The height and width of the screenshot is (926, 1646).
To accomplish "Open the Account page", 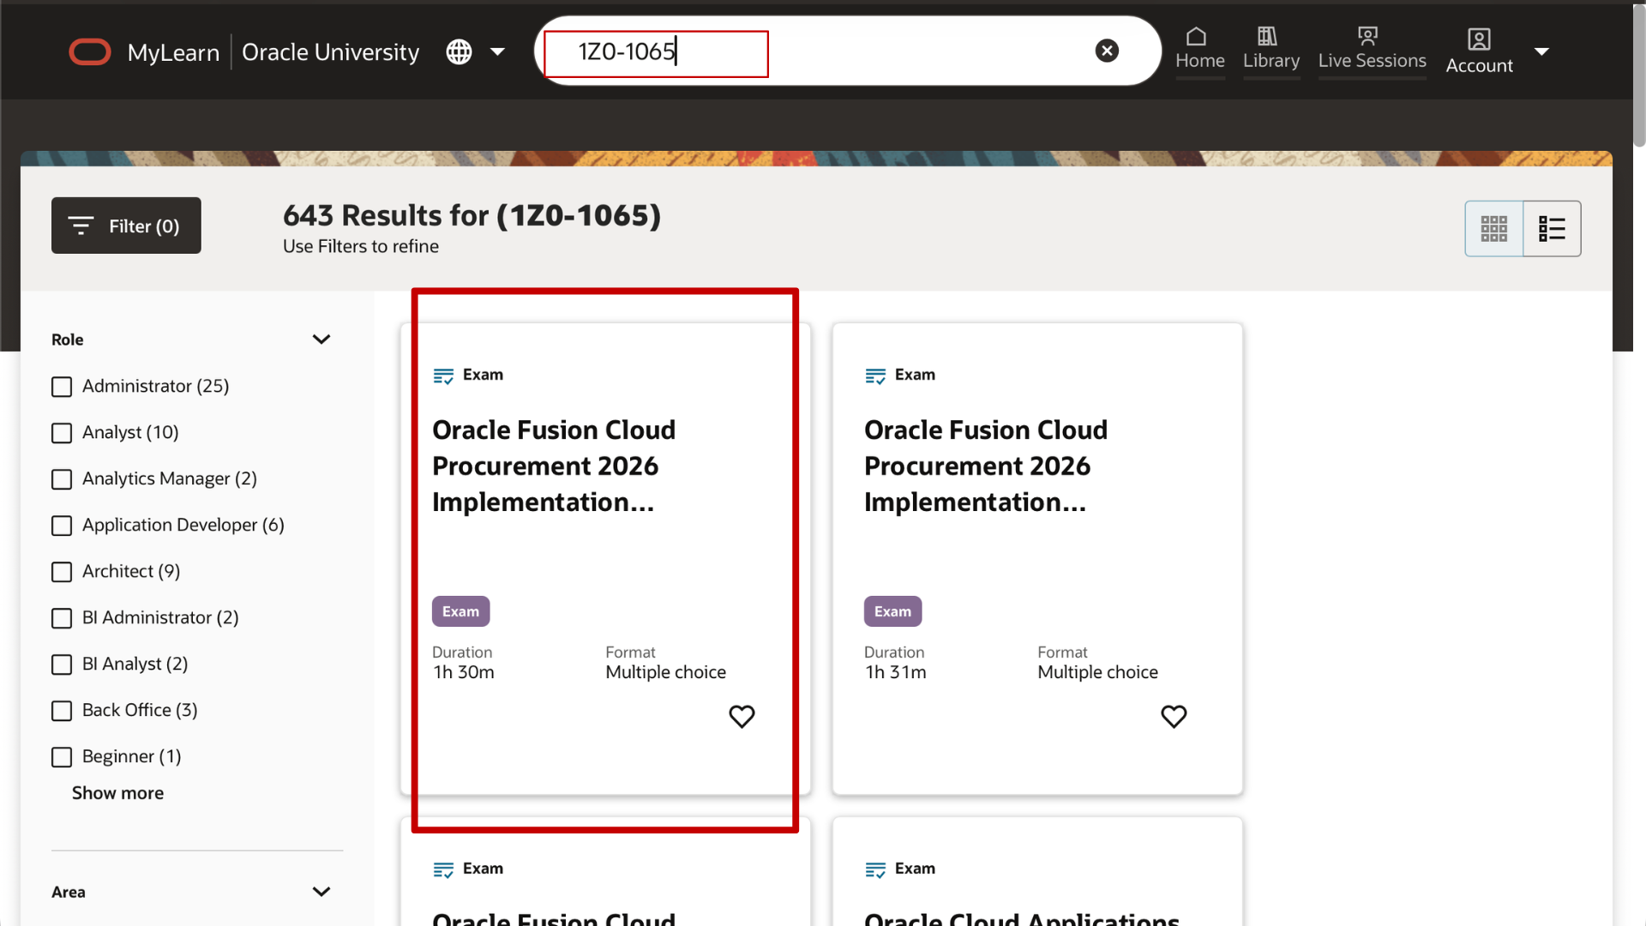I will point(1479,50).
